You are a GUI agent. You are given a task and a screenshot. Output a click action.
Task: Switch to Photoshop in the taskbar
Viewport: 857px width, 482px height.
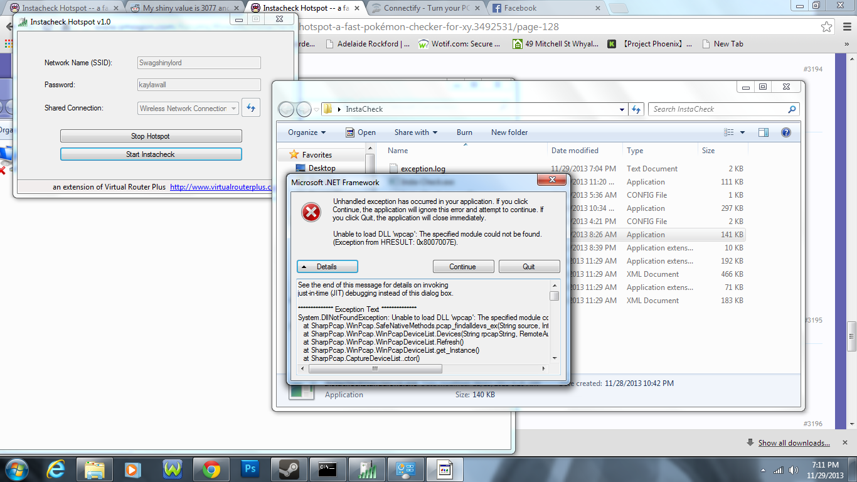[250, 469]
